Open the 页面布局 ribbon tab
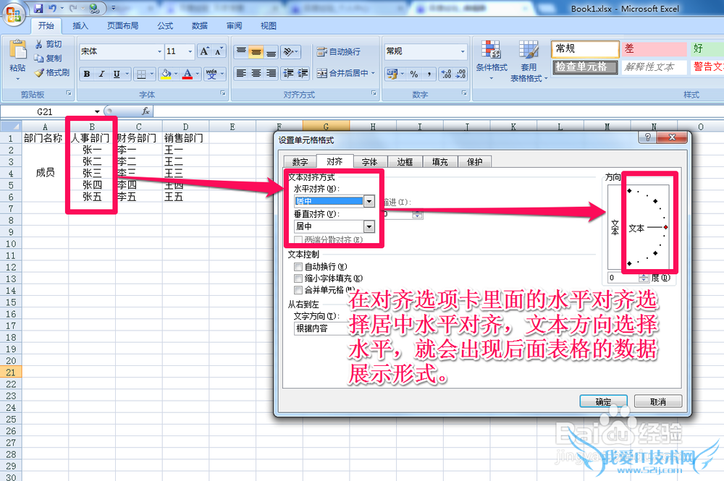Viewport: 724px width, 481px height. tap(122, 26)
